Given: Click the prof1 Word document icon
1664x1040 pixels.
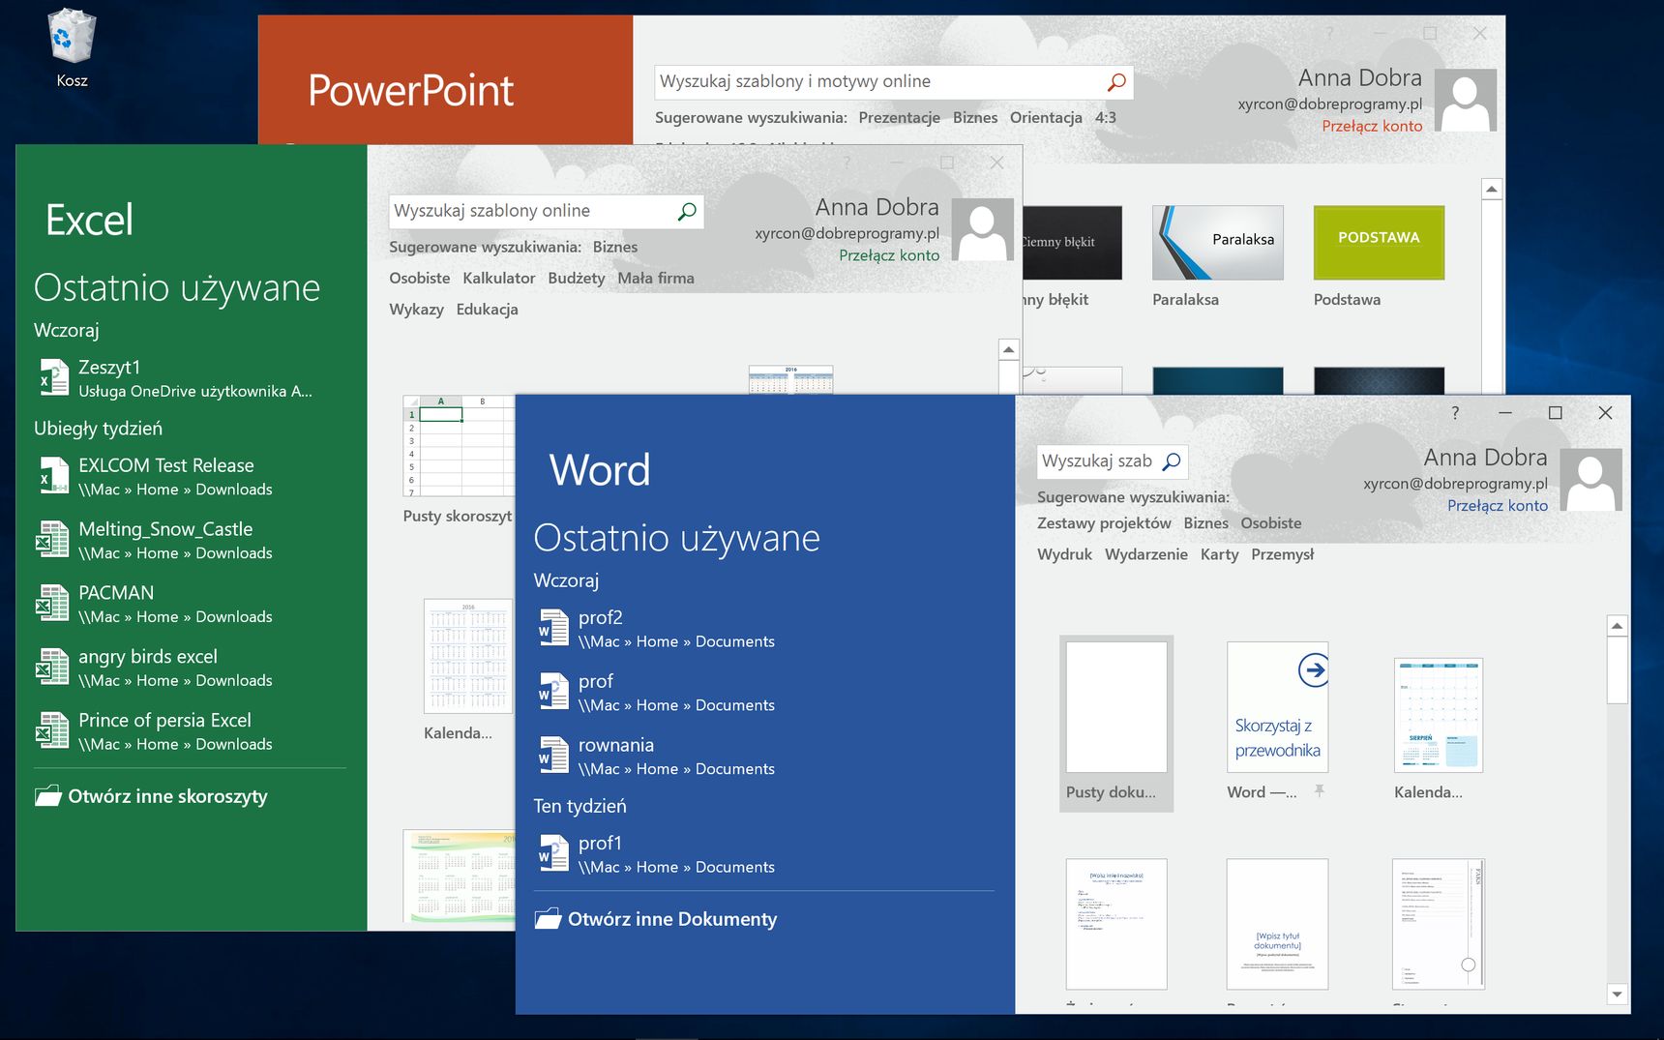Looking at the screenshot, I should [553, 853].
